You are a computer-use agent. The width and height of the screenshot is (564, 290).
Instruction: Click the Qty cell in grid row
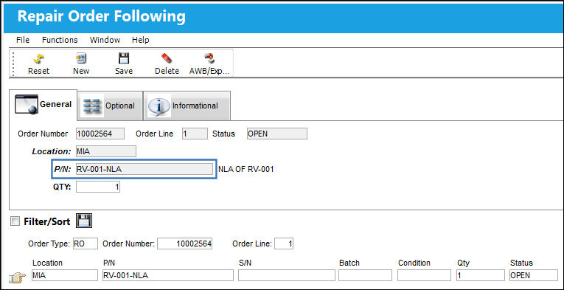[480, 275]
